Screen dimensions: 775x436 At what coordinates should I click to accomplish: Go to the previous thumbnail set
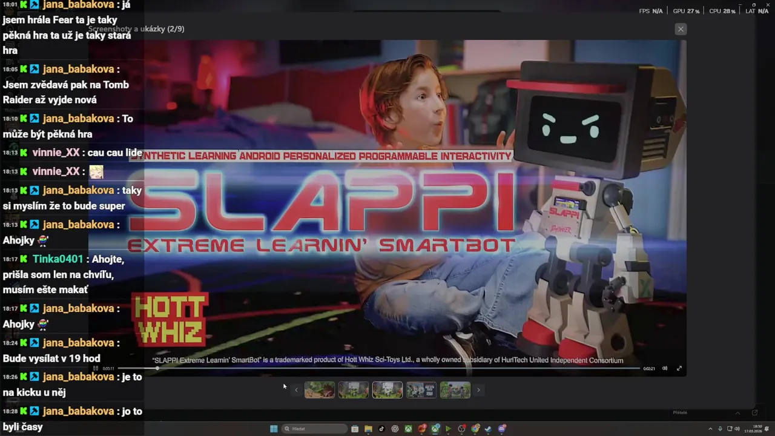pyautogui.click(x=296, y=390)
